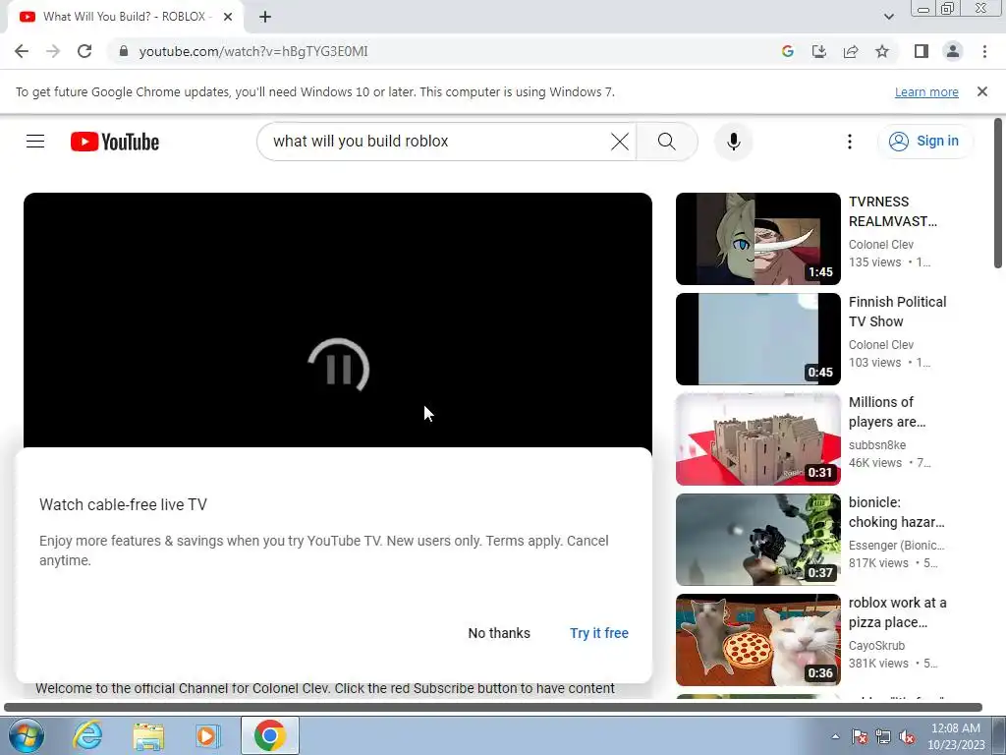
Task: Open Learn more about Chrome updates
Action: pyautogui.click(x=926, y=91)
